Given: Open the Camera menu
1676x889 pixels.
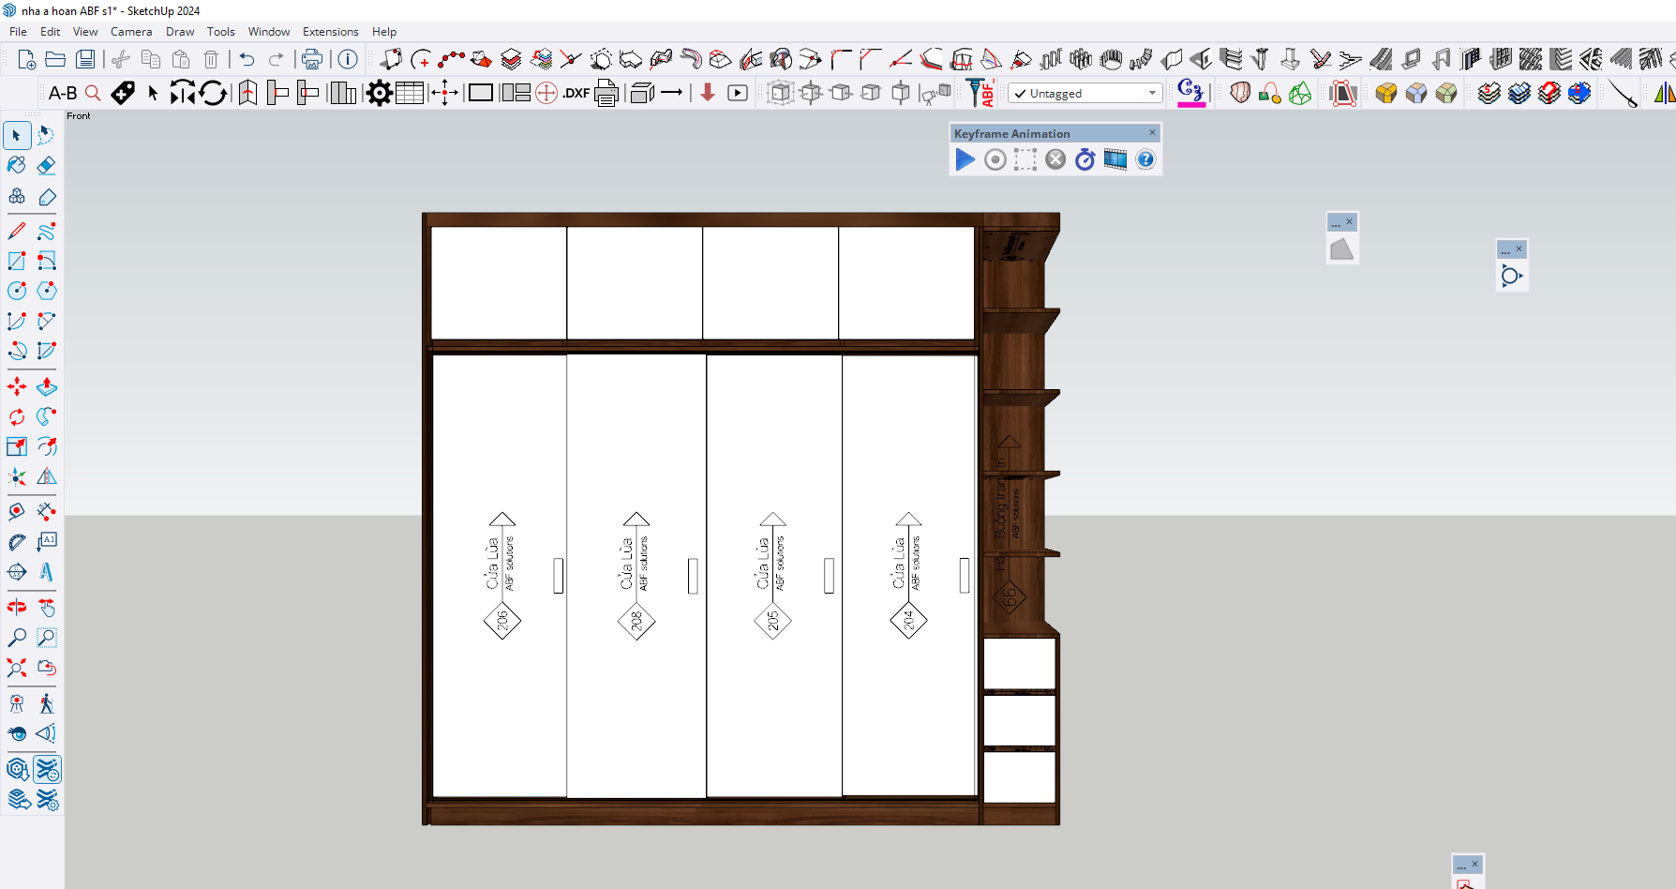Looking at the screenshot, I should [130, 32].
